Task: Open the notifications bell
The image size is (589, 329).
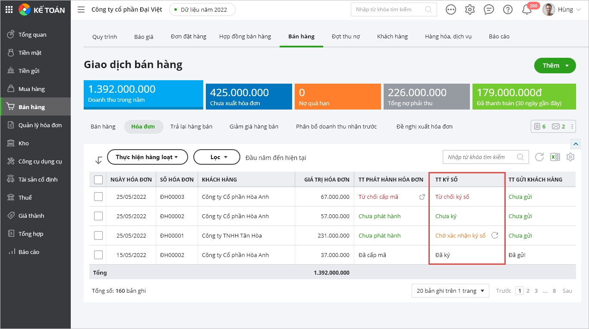Action: point(527,9)
